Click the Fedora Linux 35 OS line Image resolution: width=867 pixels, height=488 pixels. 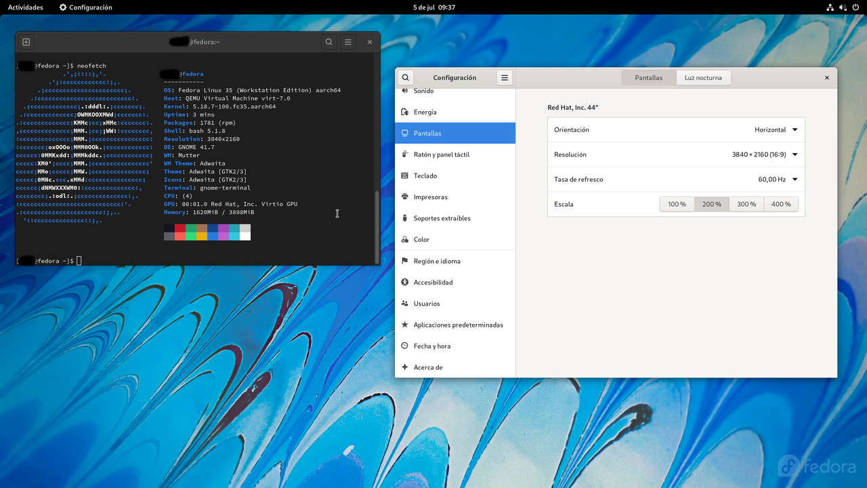252,90
